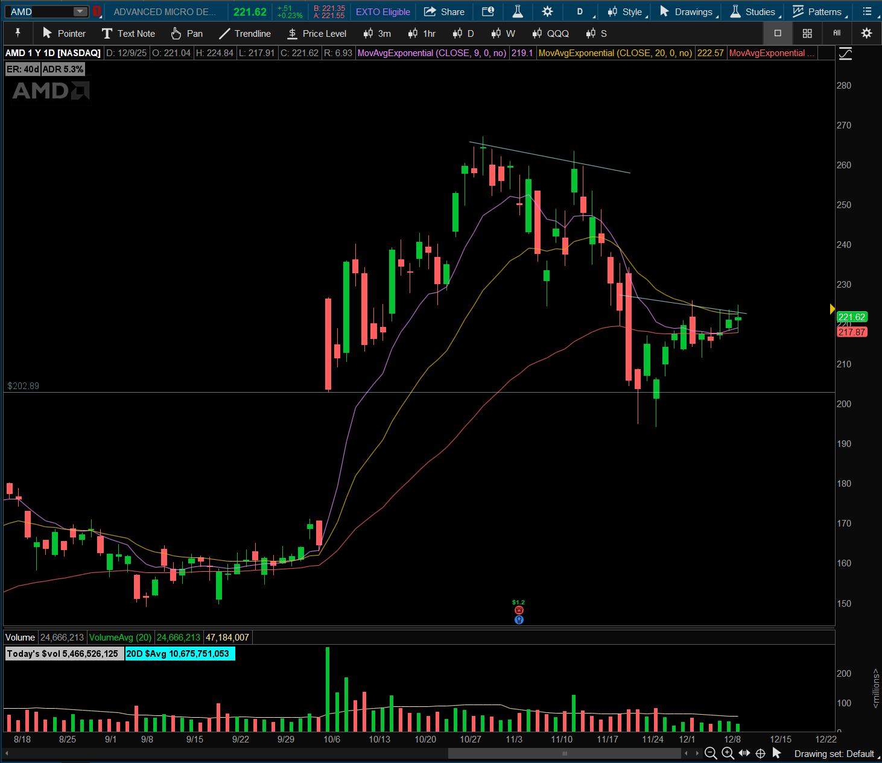Screen dimensions: 882x763
Task: Switch to the 1hr chart preset
Action: tap(422, 33)
